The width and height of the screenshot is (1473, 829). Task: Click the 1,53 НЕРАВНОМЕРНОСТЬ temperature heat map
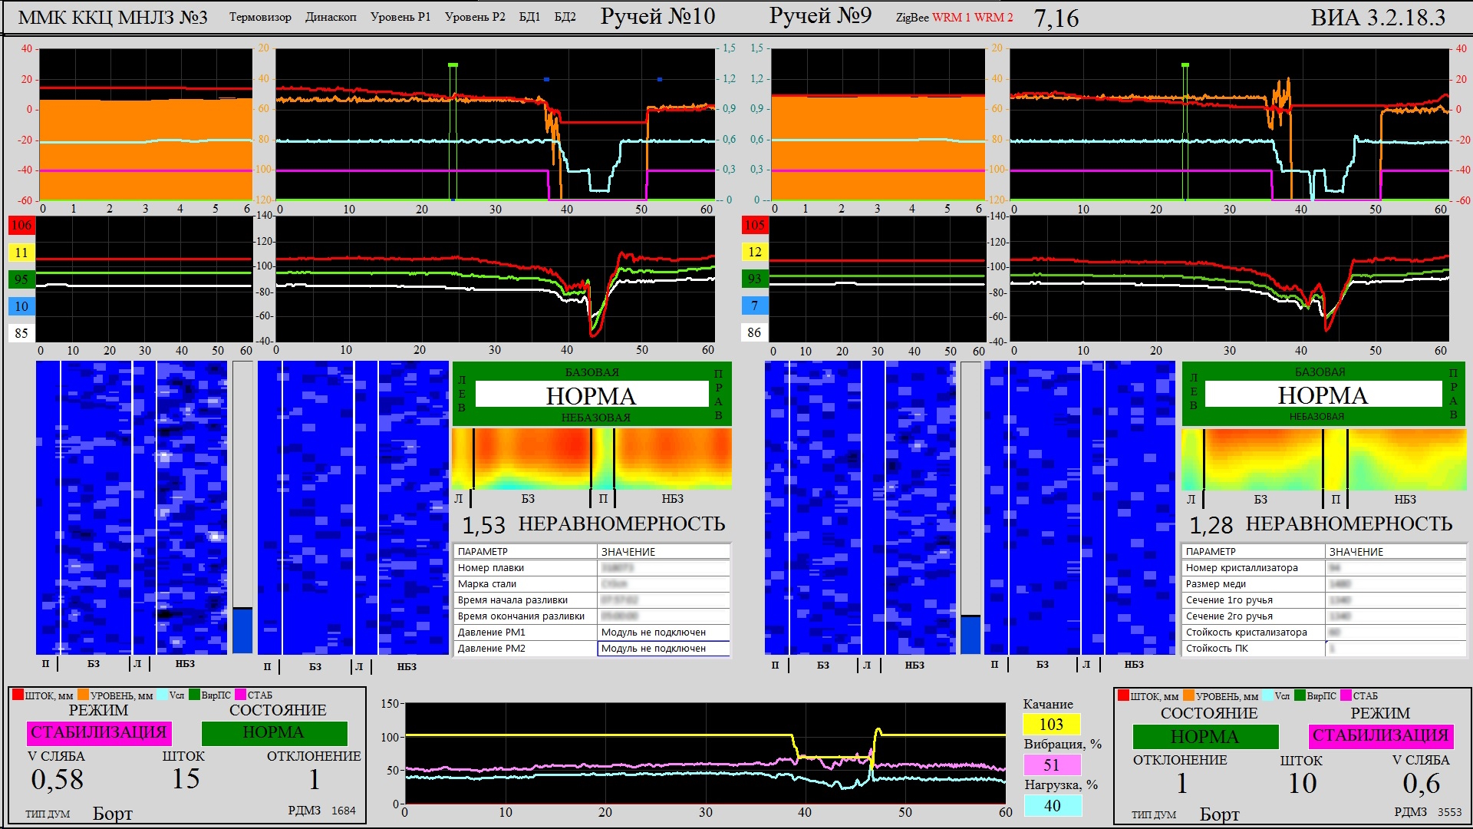(x=592, y=459)
